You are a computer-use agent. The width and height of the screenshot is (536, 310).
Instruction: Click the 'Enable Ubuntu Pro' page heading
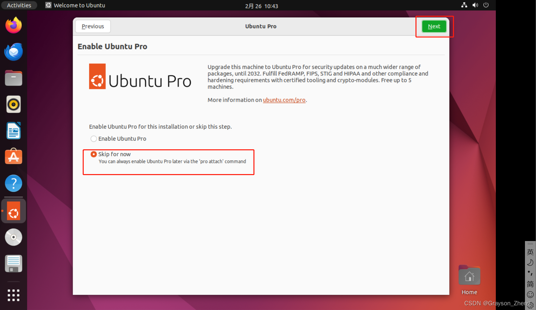pyautogui.click(x=112, y=47)
